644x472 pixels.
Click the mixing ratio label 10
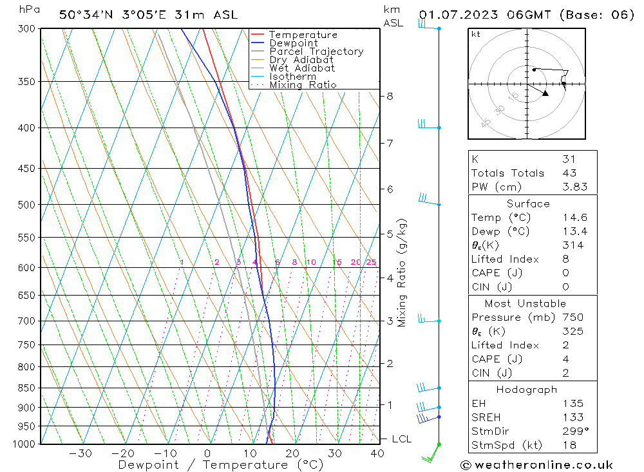pos(311,262)
